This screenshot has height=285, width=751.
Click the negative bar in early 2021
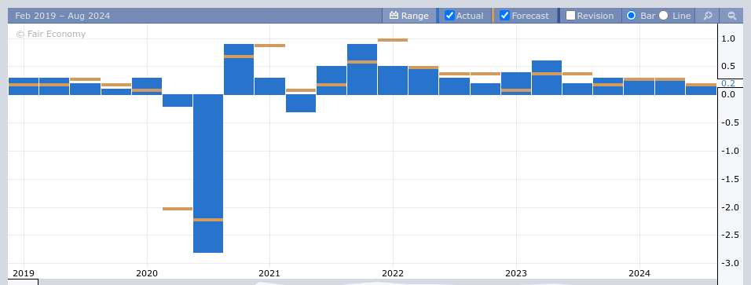301,103
